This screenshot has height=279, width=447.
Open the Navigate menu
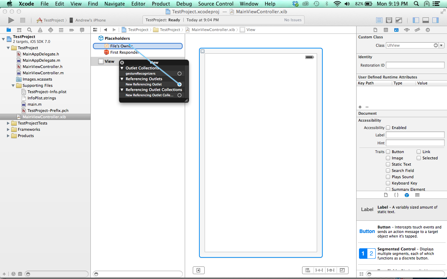[115, 4]
